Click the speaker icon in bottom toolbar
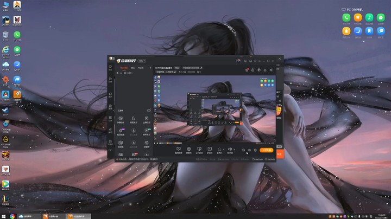 point(230,149)
